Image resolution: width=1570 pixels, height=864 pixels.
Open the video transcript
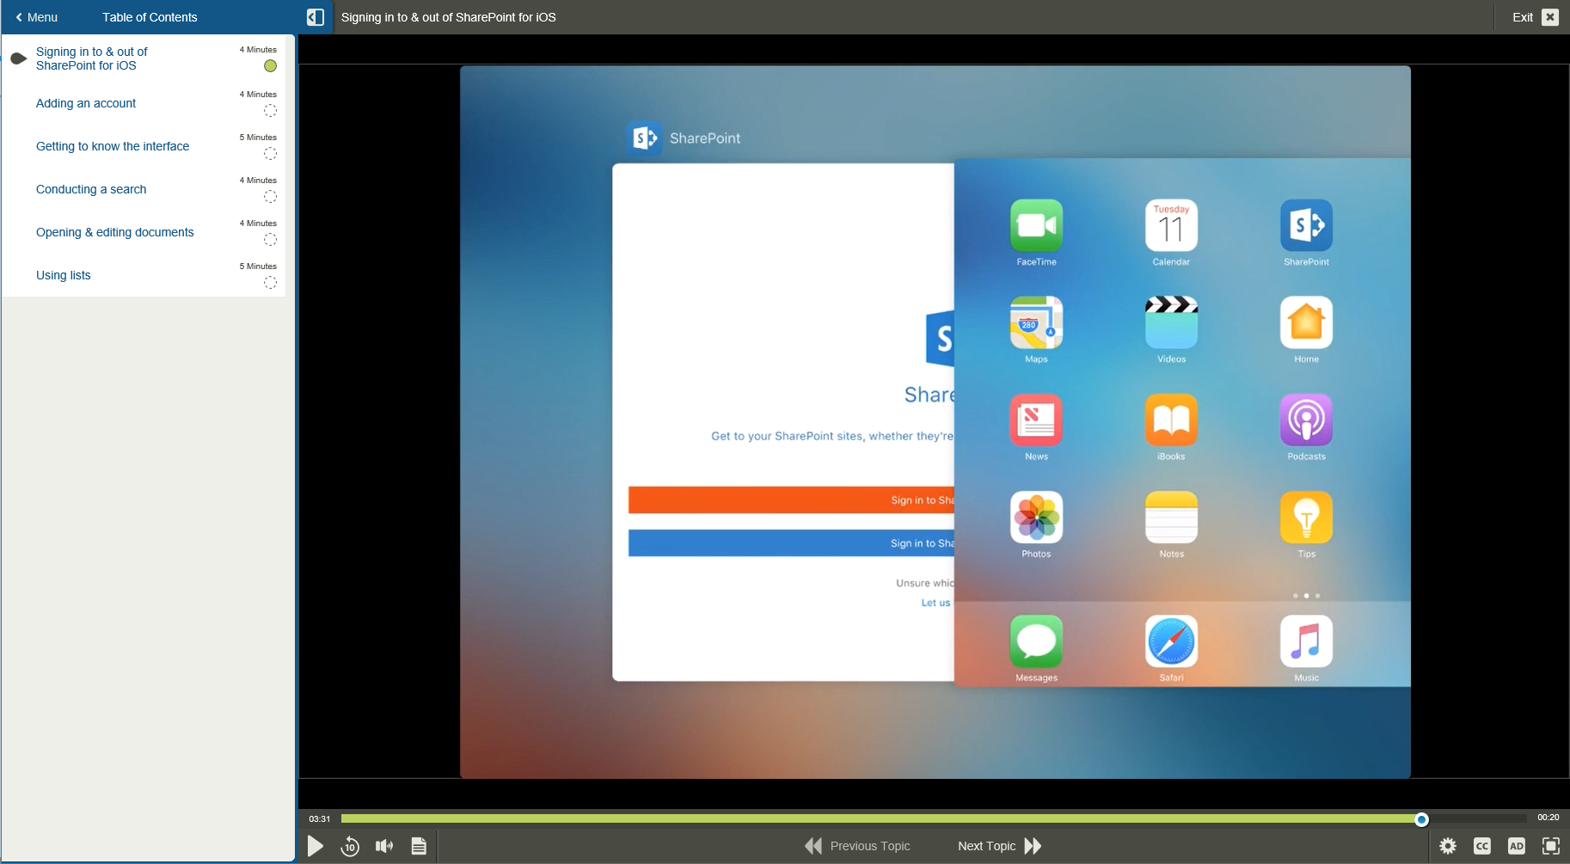pos(419,845)
